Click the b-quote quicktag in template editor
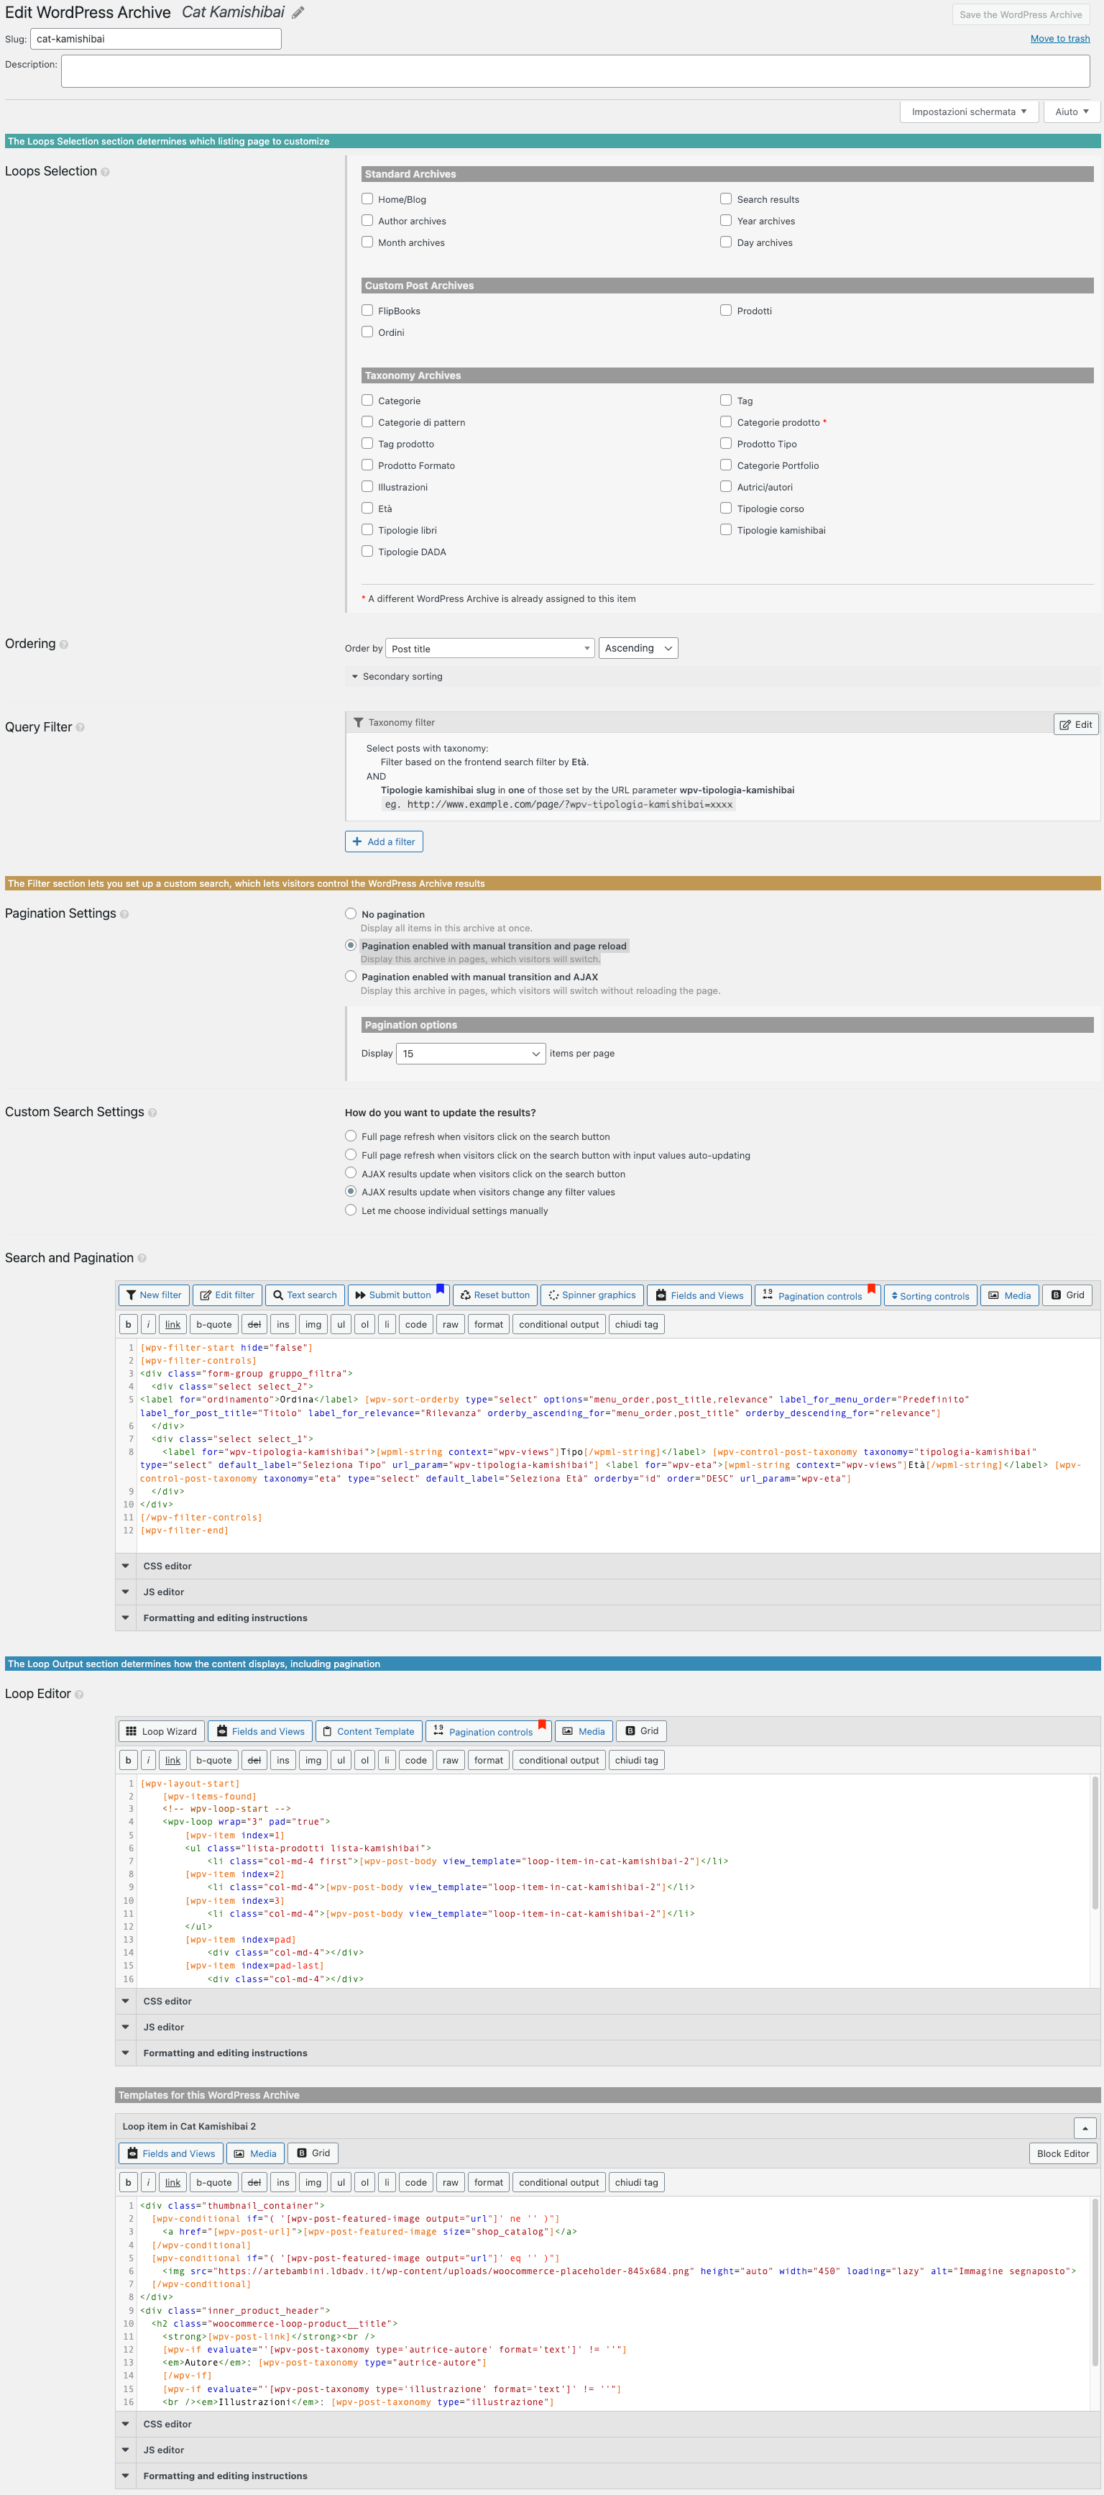This screenshot has height=2495, width=1104. coord(214,2182)
